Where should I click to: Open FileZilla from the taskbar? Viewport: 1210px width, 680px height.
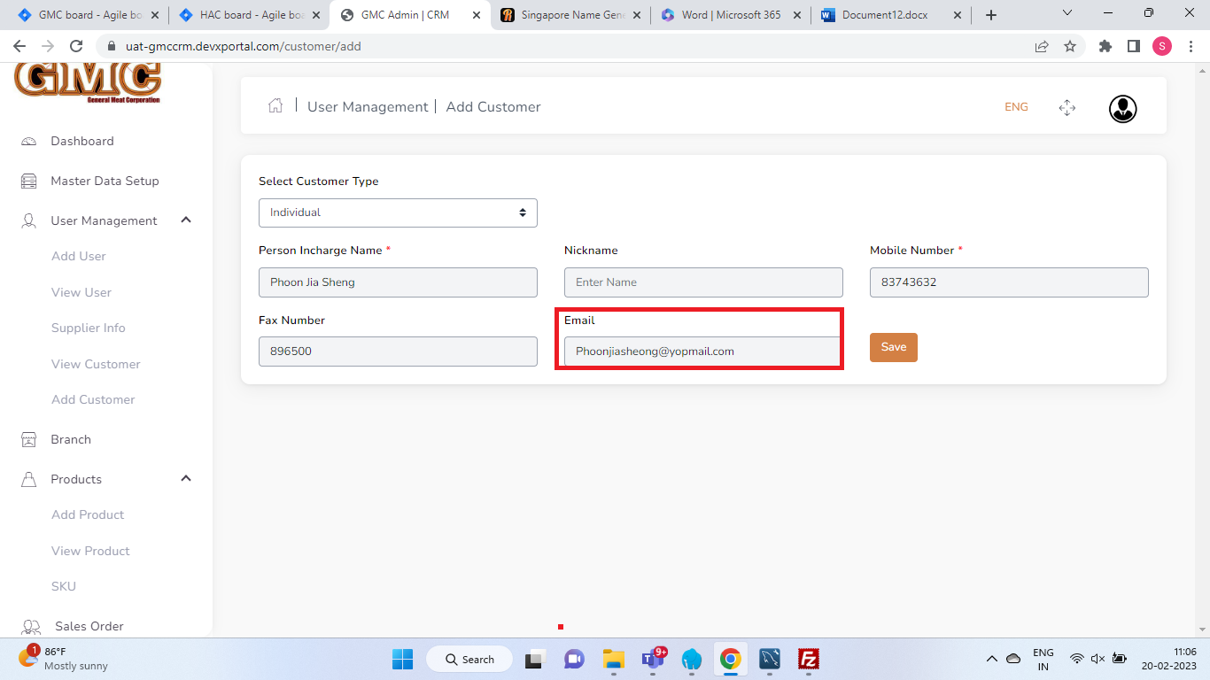coord(808,659)
